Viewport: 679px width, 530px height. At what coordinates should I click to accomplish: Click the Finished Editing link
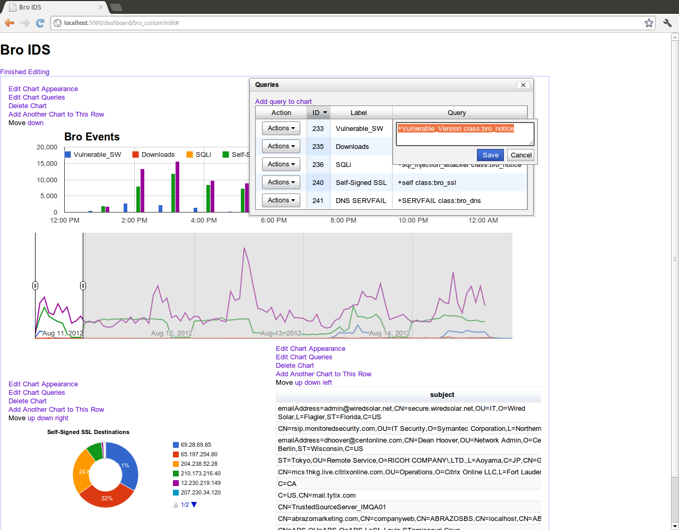[24, 72]
